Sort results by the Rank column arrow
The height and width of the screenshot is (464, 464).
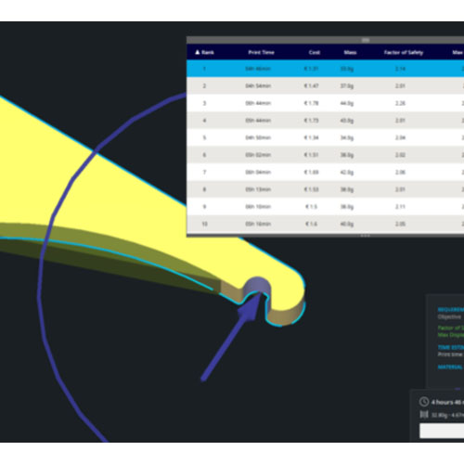[x=198, y=52]
